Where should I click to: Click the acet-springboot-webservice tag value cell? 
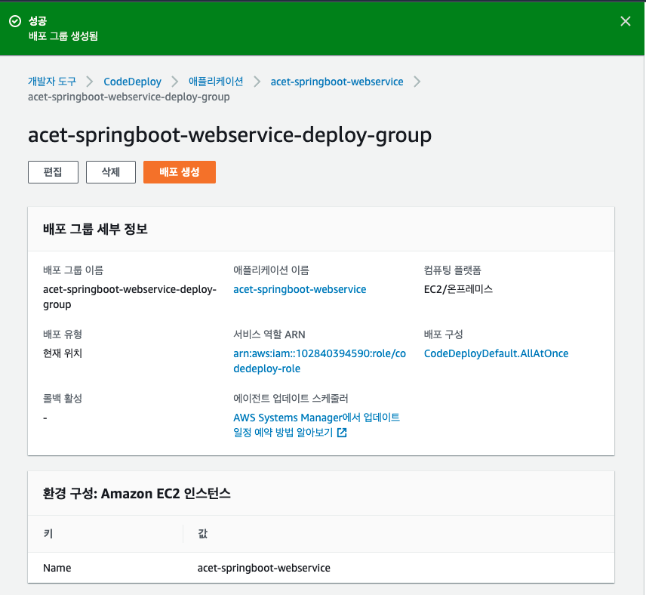coord(263,568)
